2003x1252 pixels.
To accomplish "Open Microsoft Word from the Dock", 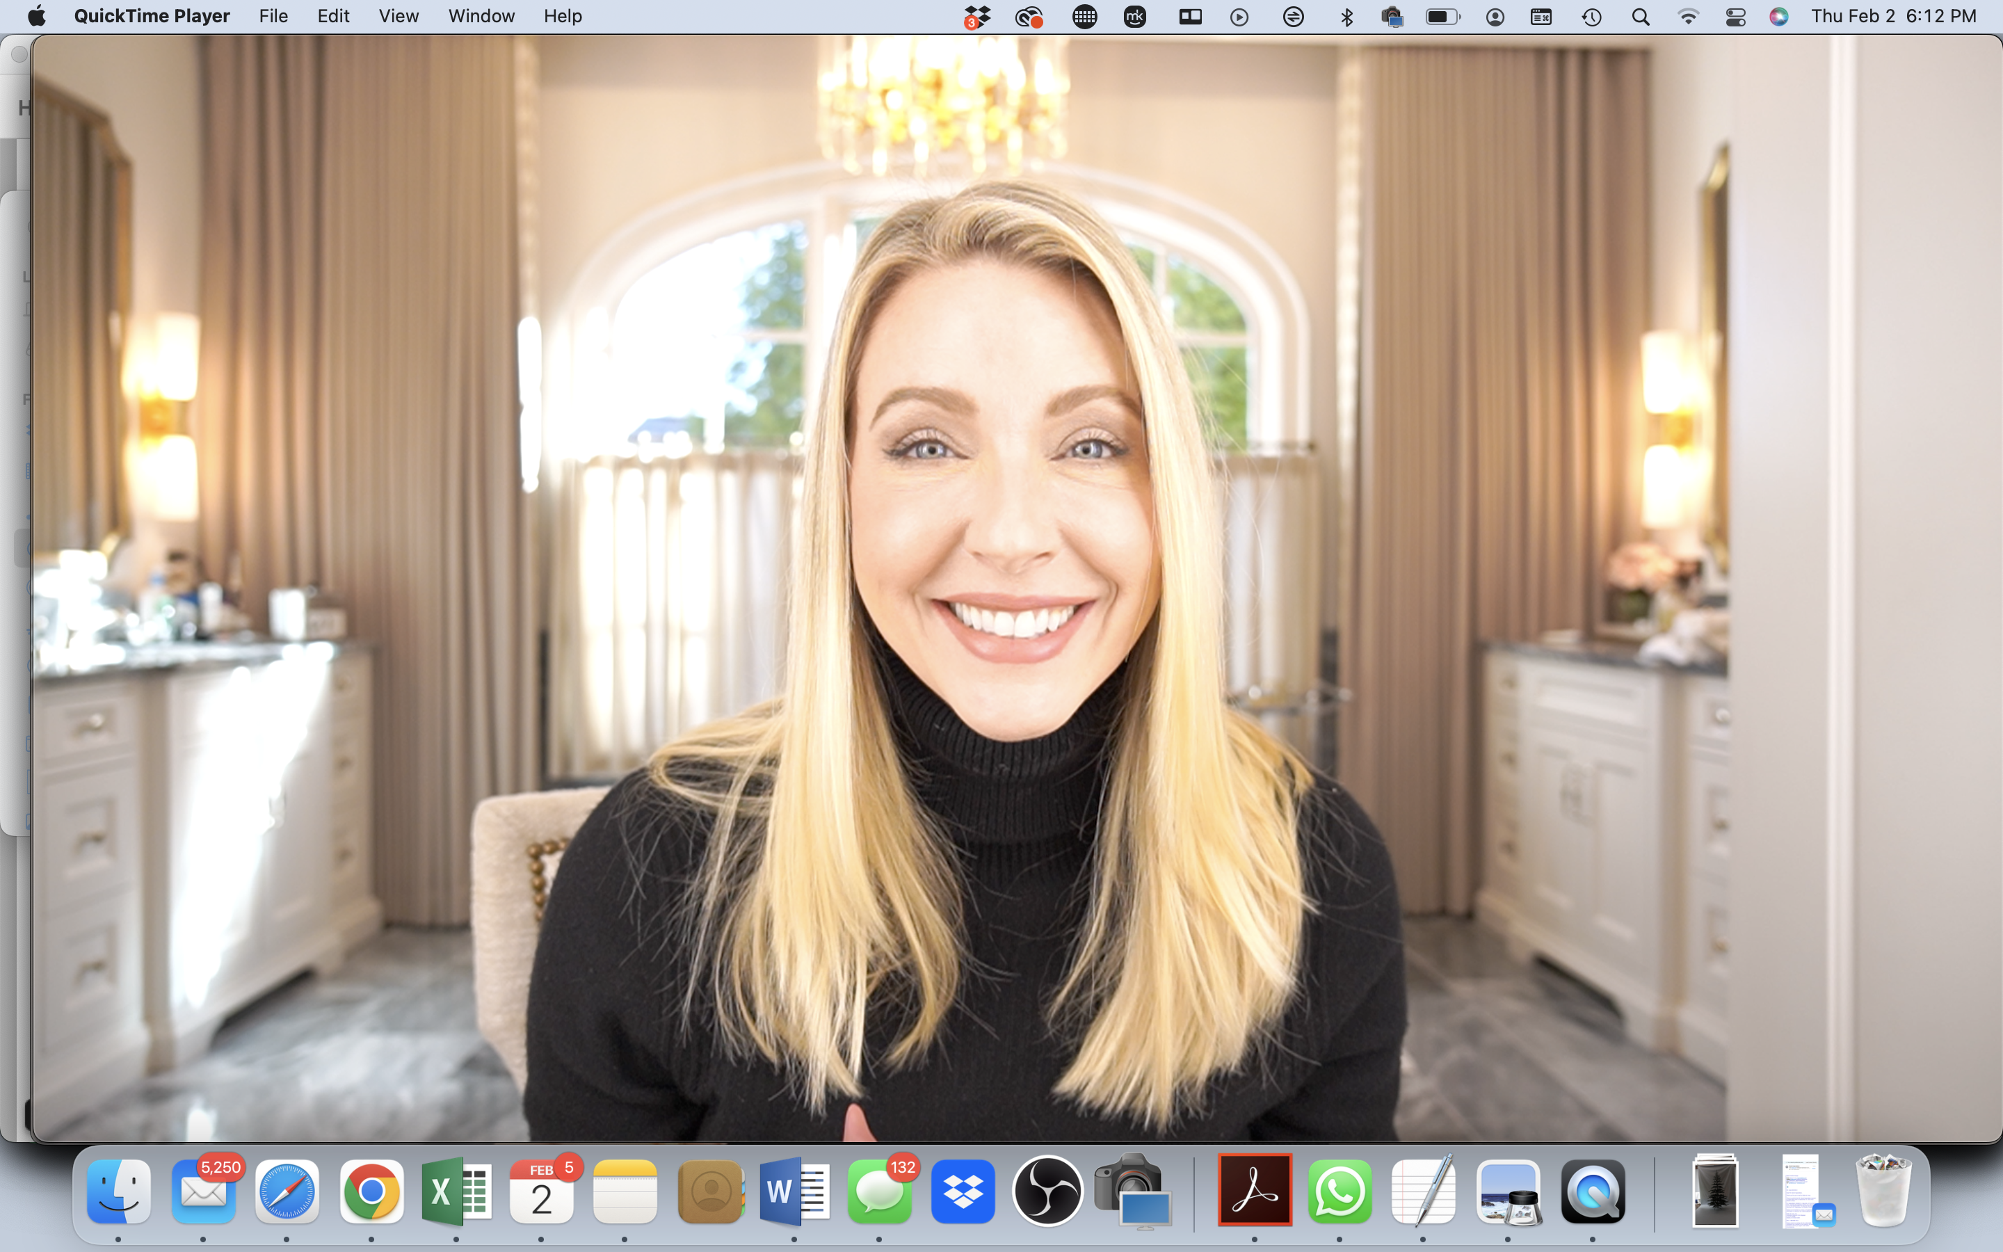I will [794, 1191].
